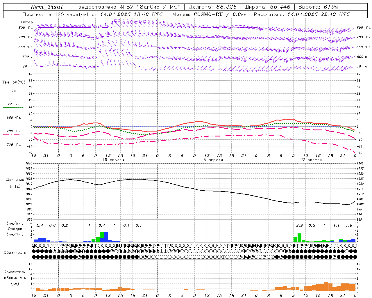Click the 0.2 precipitation total value
Viewport: 372px width, 298px height.
(65, 226)
